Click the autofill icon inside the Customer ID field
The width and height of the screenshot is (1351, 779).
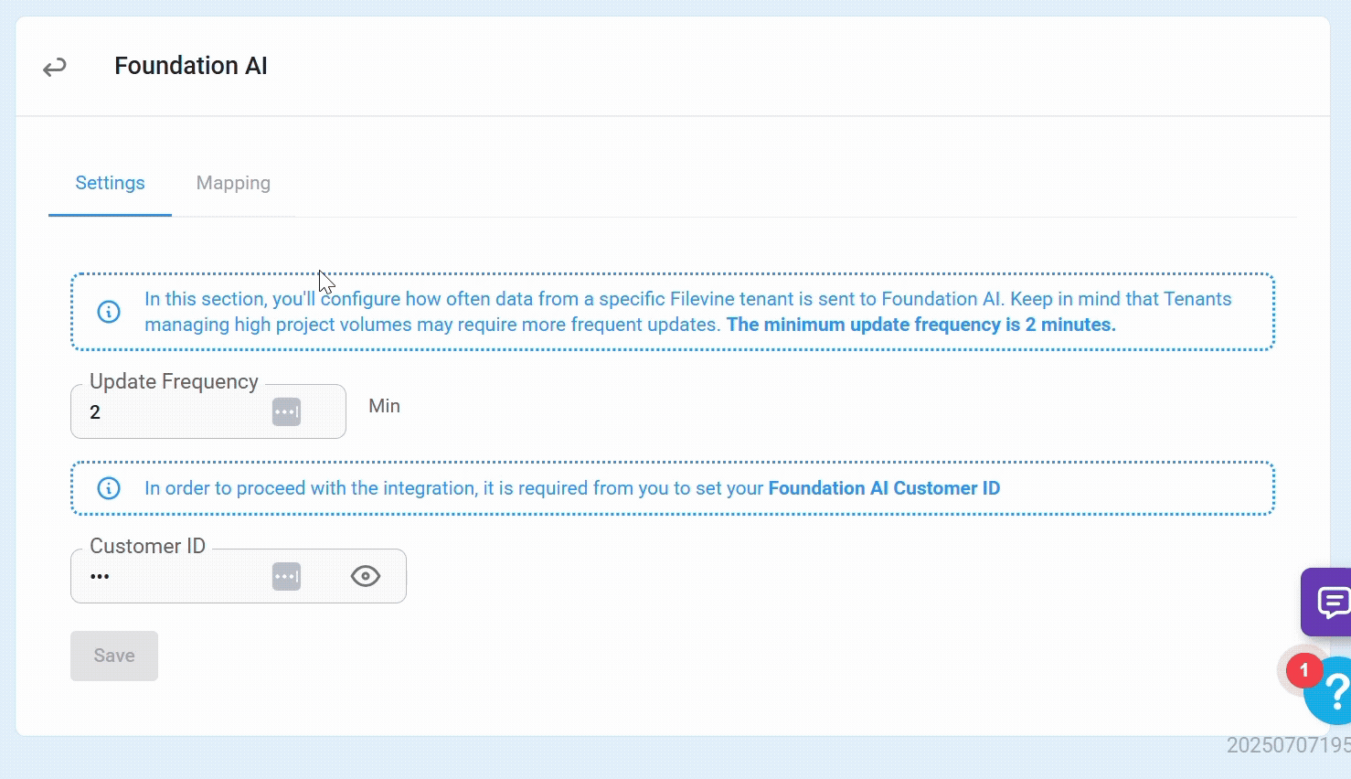286,576
